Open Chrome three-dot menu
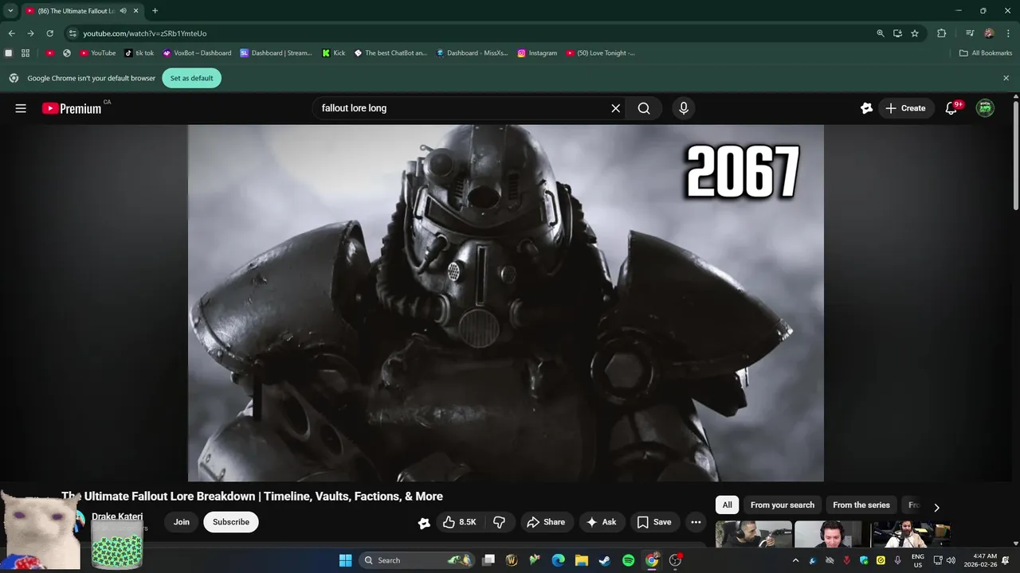 (x=1007, y=33)
